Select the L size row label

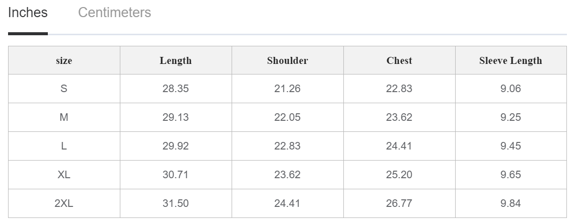tap(64, 146)
